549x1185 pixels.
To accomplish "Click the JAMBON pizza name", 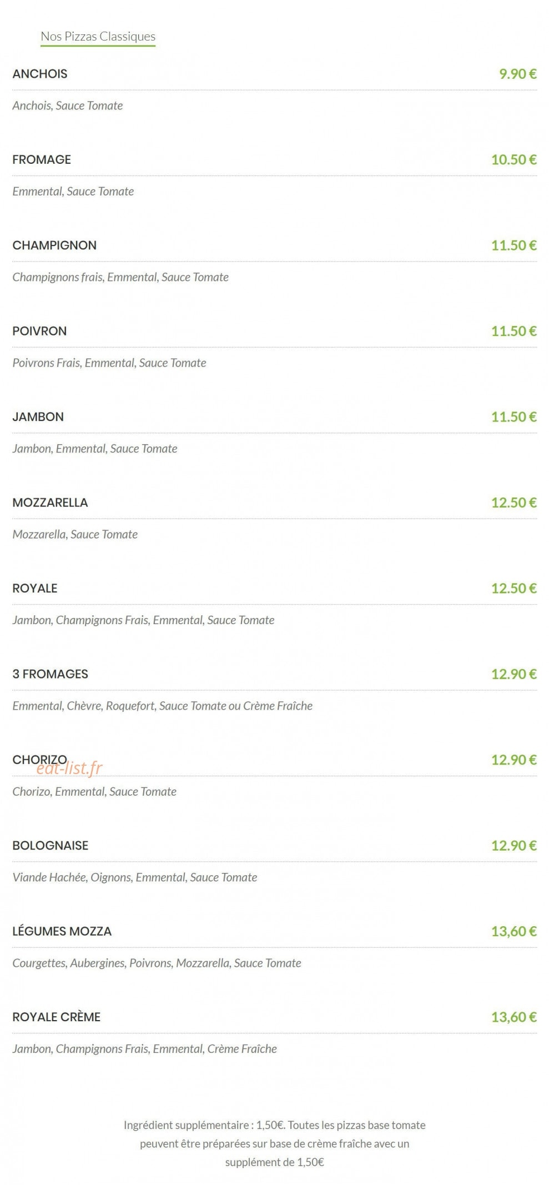I will click(38, 417).
